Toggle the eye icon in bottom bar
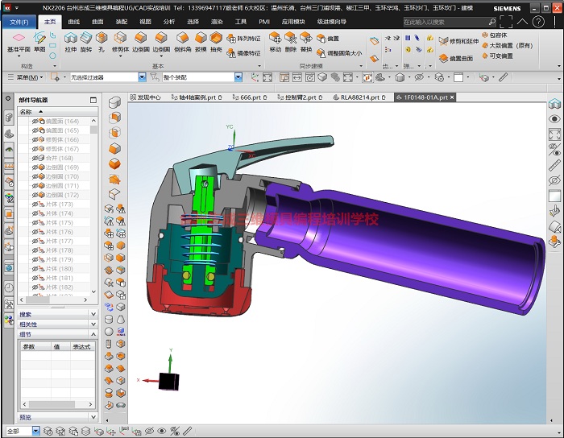 pyautogui.click(x=162, y=431)
